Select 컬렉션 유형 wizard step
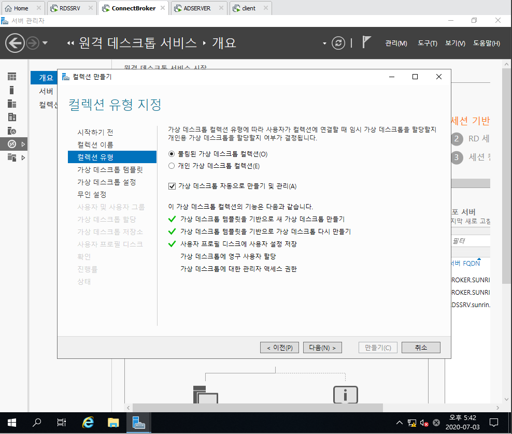Screen dimensions: 512x434 (x=112, y=157)
